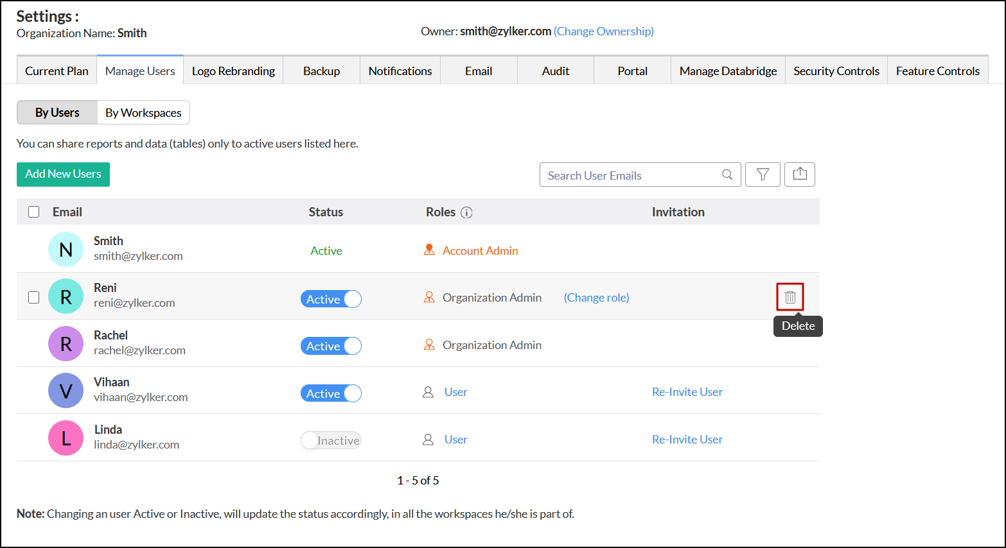
Task: Open the user filter funnel icon
Action: (763, 175)
